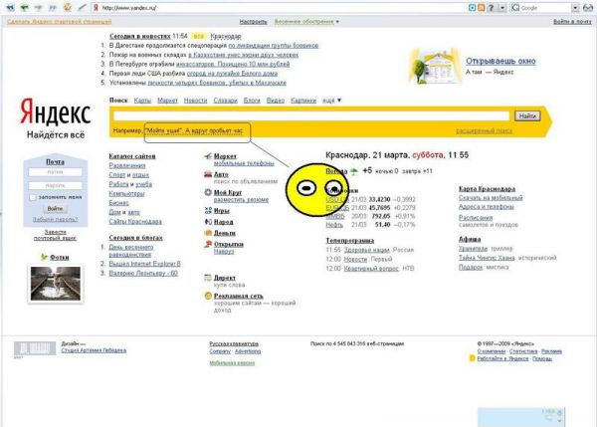The height and width of the screenshot is (427, 597).
Task: Click the icon next to Народ
Action: pyautogui.click(x=208, y=221)
